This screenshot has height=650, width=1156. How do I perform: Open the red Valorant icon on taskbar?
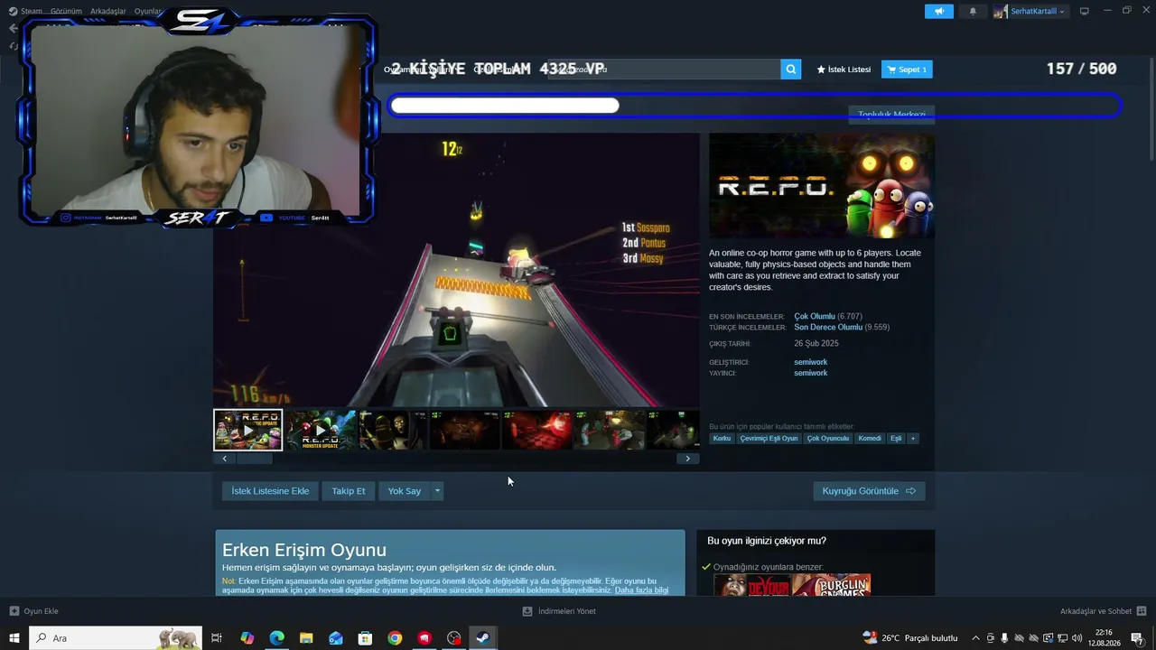point(424,638)
